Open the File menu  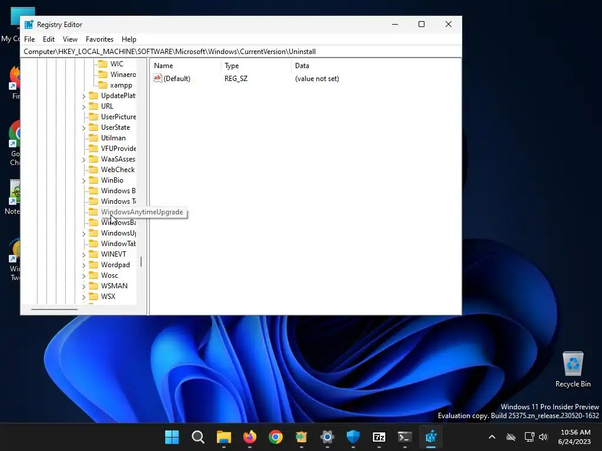pyautogui.click(x=29, y=39)
